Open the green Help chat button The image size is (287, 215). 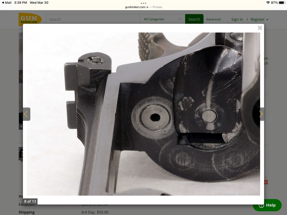pyautogui.click(x=267, y=205)
